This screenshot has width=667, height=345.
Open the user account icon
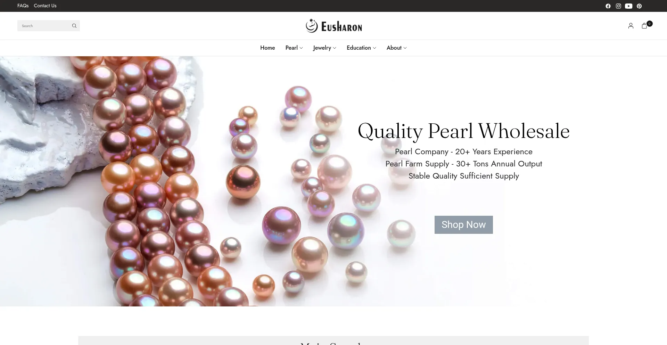click(x=631, y=26)
